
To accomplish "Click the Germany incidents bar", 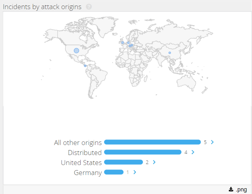I will (x=114, y=172).
